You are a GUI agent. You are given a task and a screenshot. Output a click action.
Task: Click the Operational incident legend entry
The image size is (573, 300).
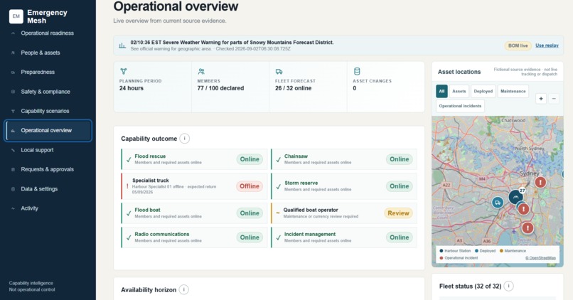click(459, 258)
